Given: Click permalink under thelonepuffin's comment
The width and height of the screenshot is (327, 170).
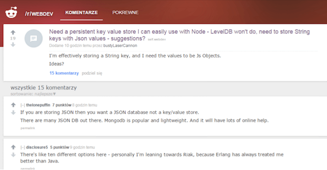Looking at the screenshot, I should click(28, 128).
